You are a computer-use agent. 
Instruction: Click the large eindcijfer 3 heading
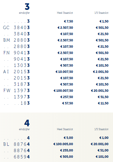coord(27,7)
